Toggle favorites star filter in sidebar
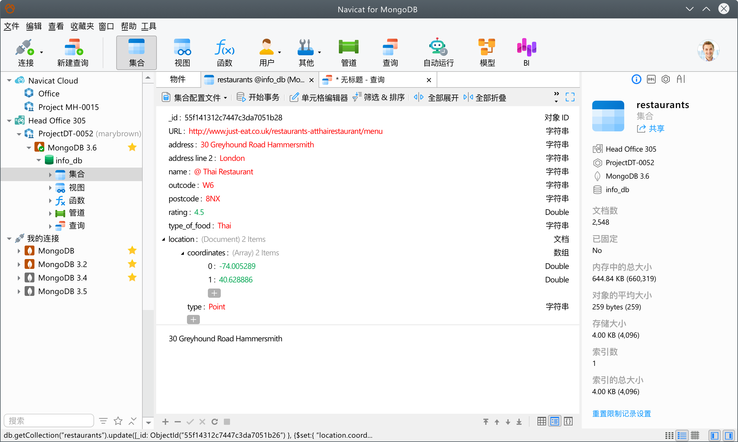 (x=118, y=421)
